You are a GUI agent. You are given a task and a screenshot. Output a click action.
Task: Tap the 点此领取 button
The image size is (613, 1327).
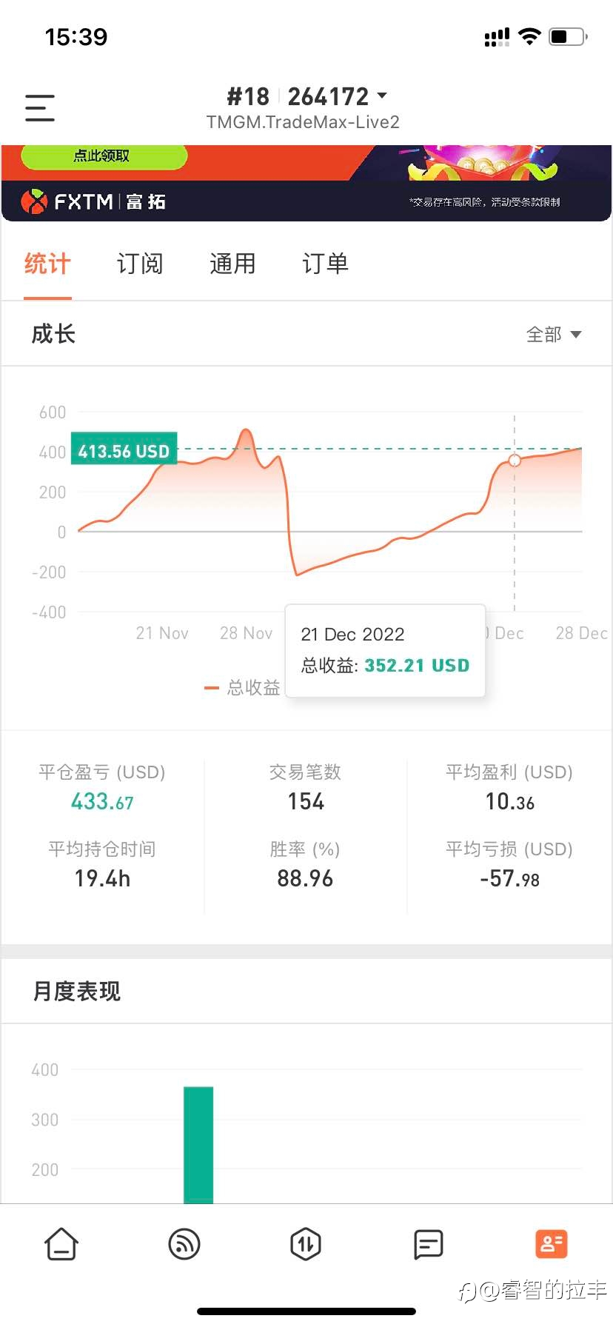[103, 156]
